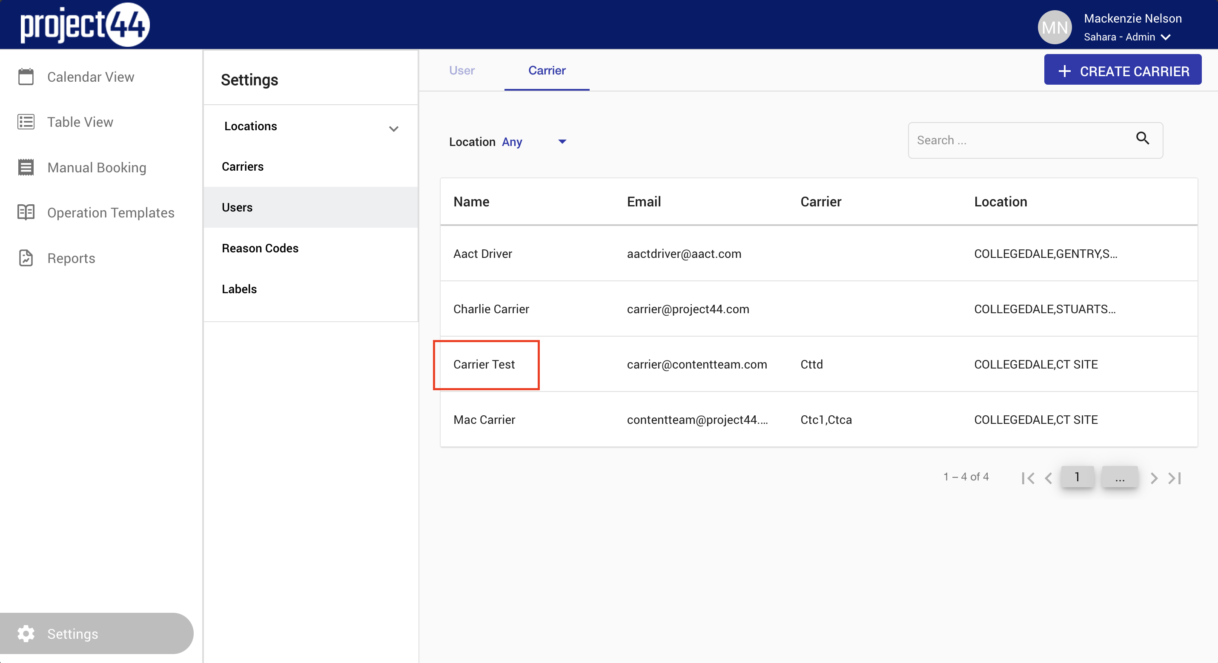
Task: Select the Charlie Carrier row name
Action: 491,309
